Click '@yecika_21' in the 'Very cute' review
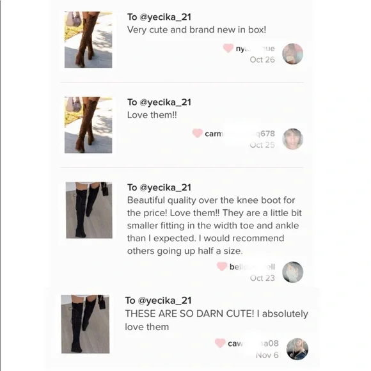Image resolution: width=371 pixels, height=371 pixels. (x=166, y=17)
